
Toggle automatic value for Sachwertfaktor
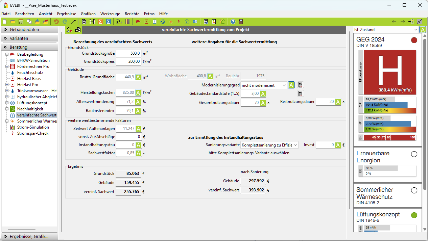[138, 153]
